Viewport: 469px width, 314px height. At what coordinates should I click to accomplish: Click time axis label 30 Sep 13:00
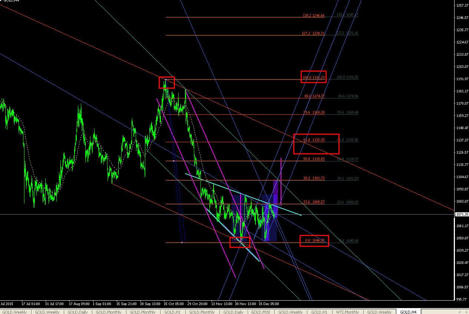tap(150, 303)
